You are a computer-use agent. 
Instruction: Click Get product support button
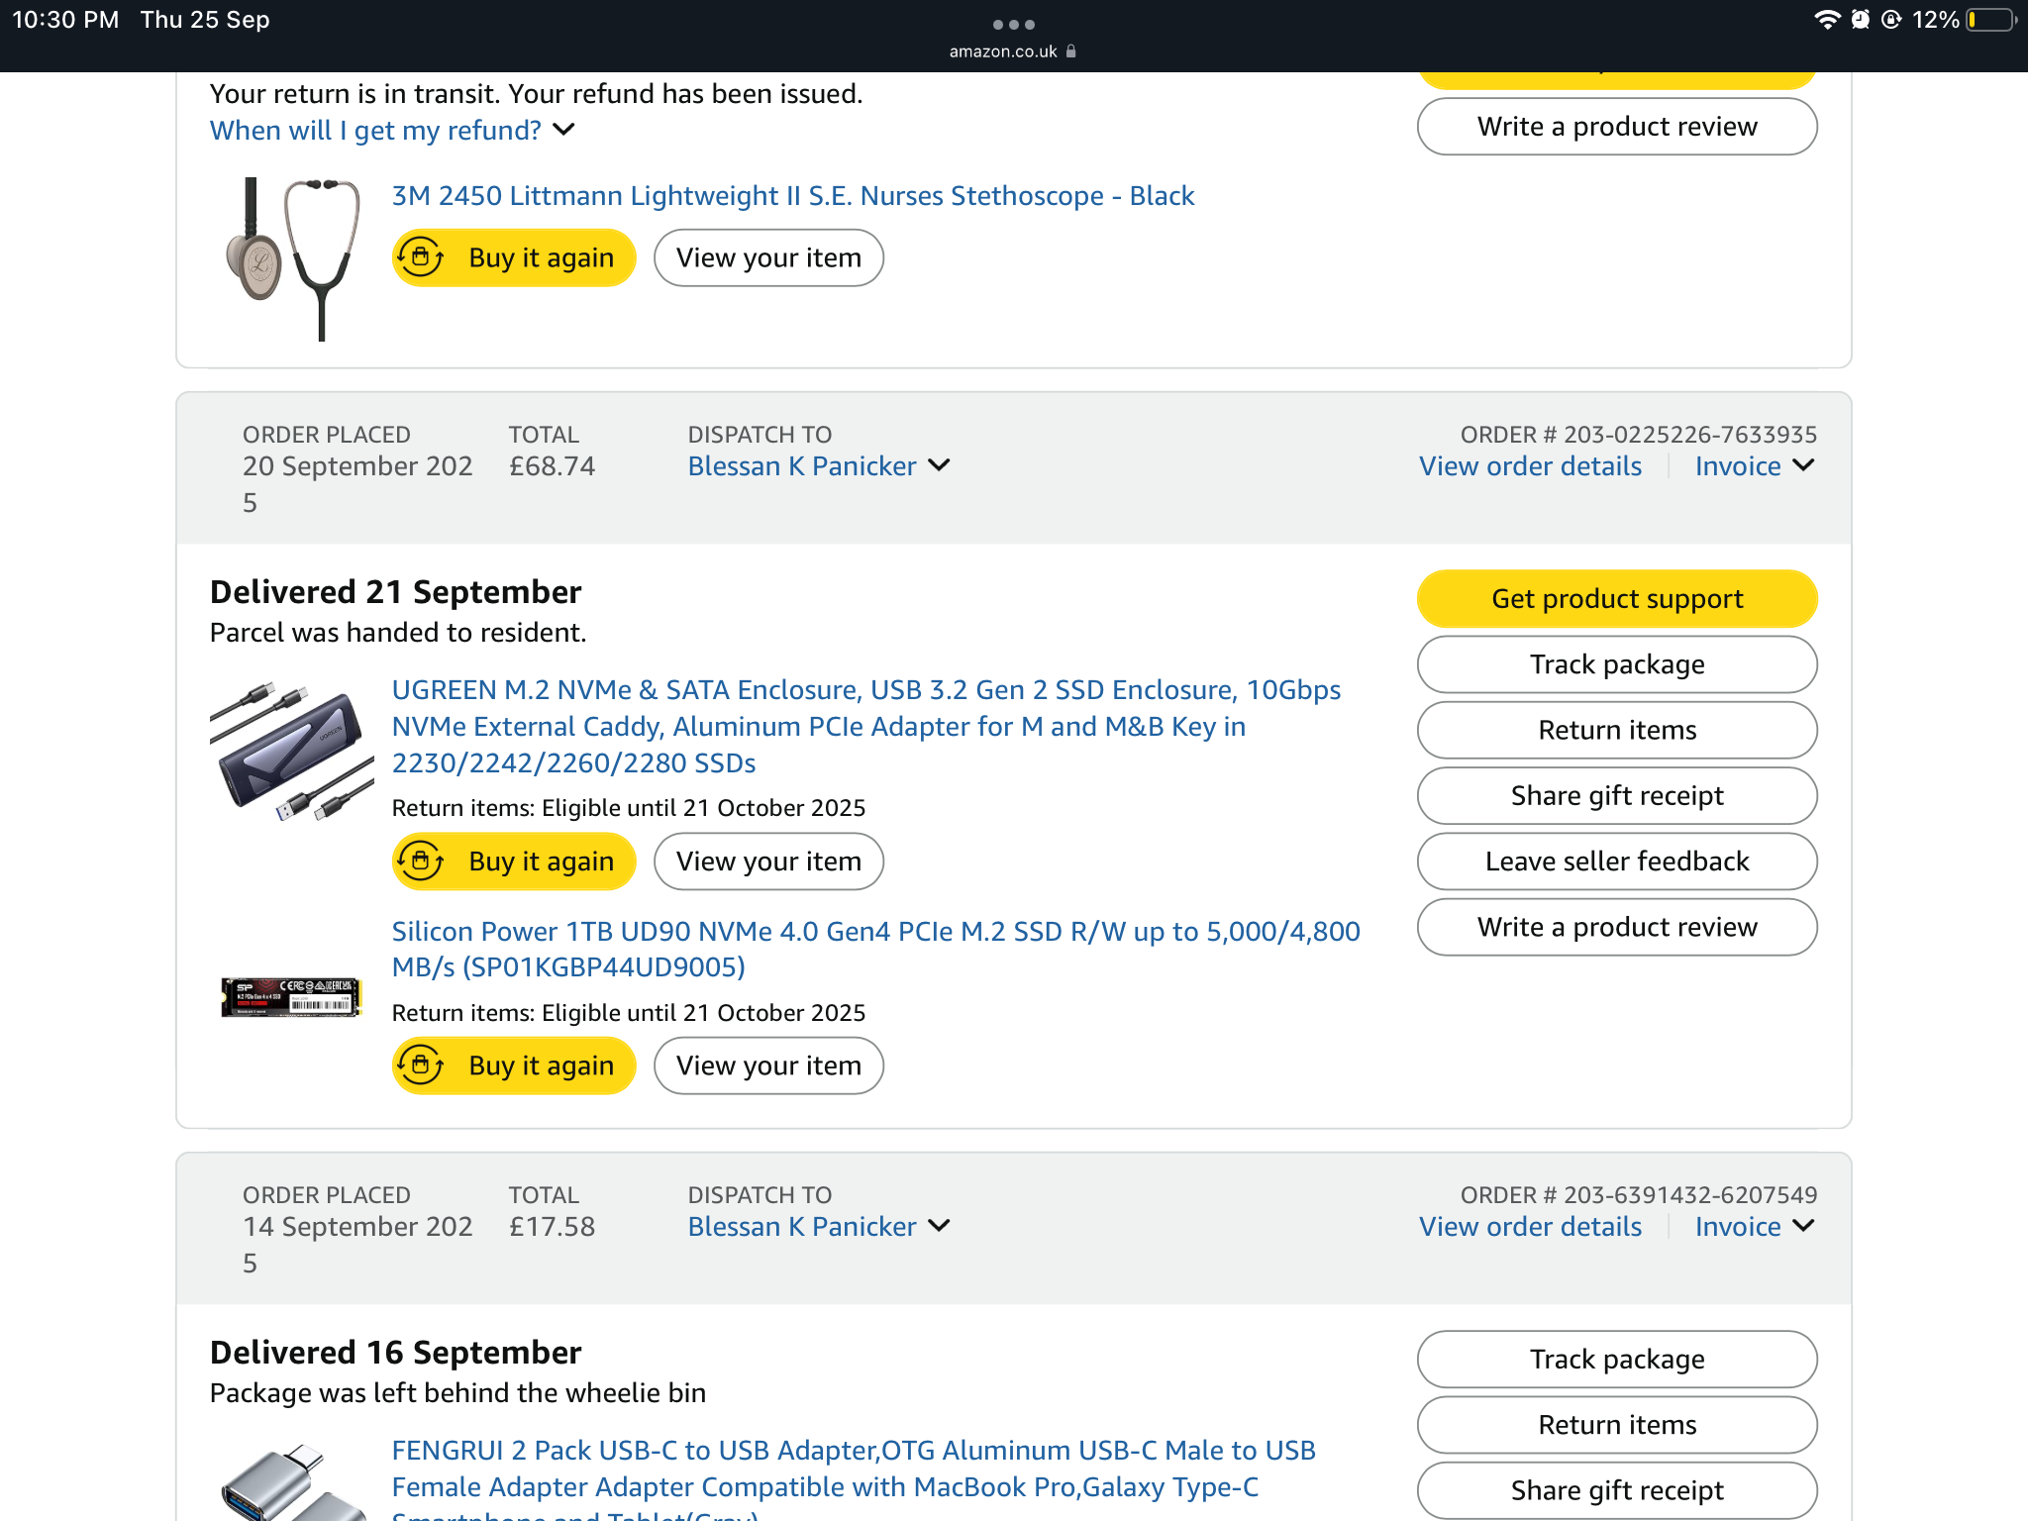tap(1616, 599)
